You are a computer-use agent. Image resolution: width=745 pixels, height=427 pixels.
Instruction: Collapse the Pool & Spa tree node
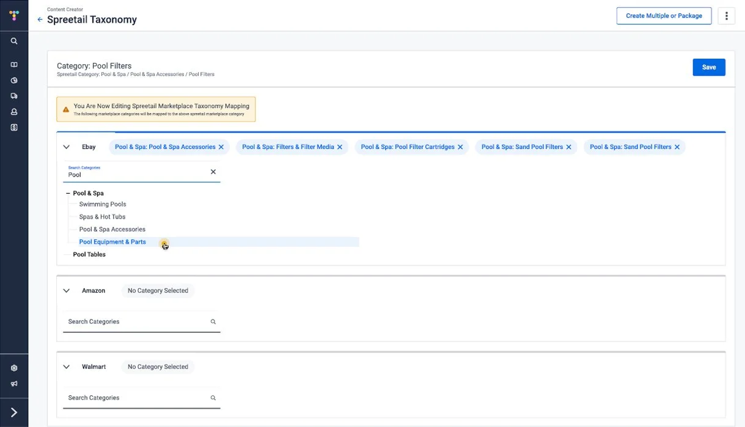tap(68, 193)
